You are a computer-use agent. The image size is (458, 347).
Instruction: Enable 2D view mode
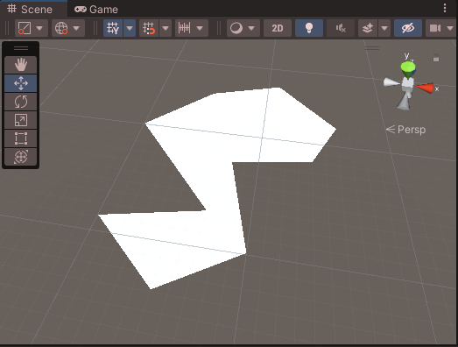point(278,28)
